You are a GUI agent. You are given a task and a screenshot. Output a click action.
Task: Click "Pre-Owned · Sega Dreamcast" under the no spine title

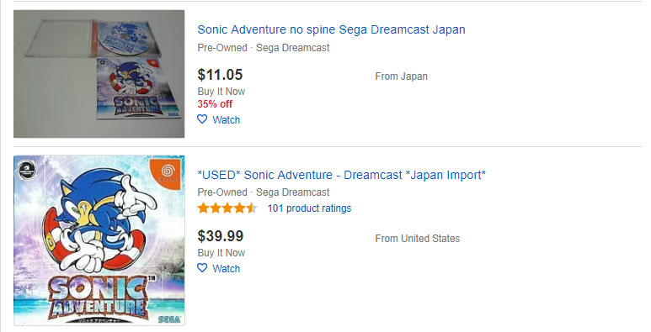pos(264,48)
